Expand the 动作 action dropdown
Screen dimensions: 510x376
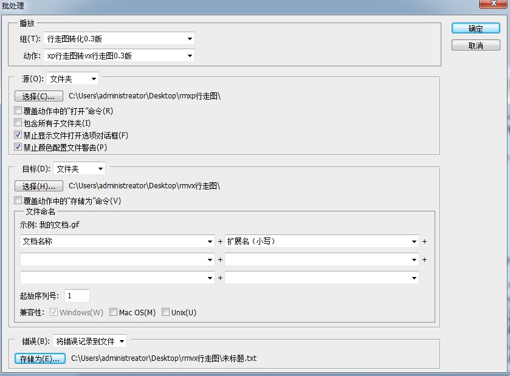pos(119,55)
